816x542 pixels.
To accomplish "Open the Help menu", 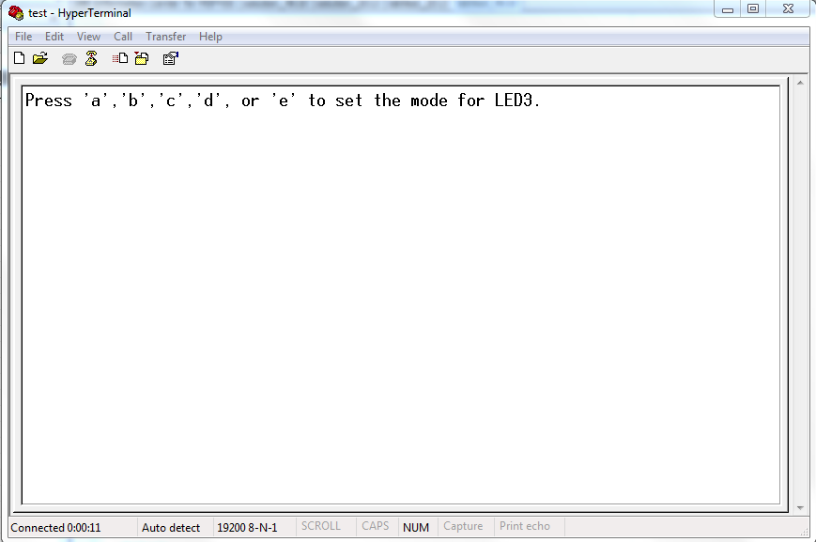I will [210, 36].
